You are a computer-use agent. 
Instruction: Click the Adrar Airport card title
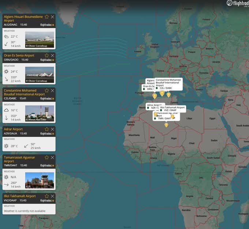click(13, 129)
